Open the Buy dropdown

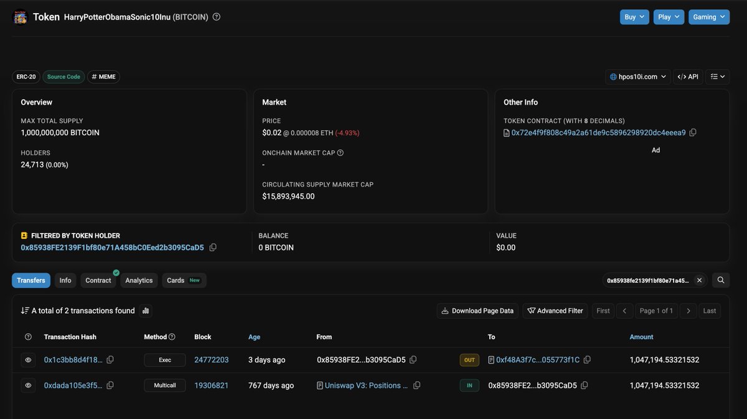pos(634,17)
